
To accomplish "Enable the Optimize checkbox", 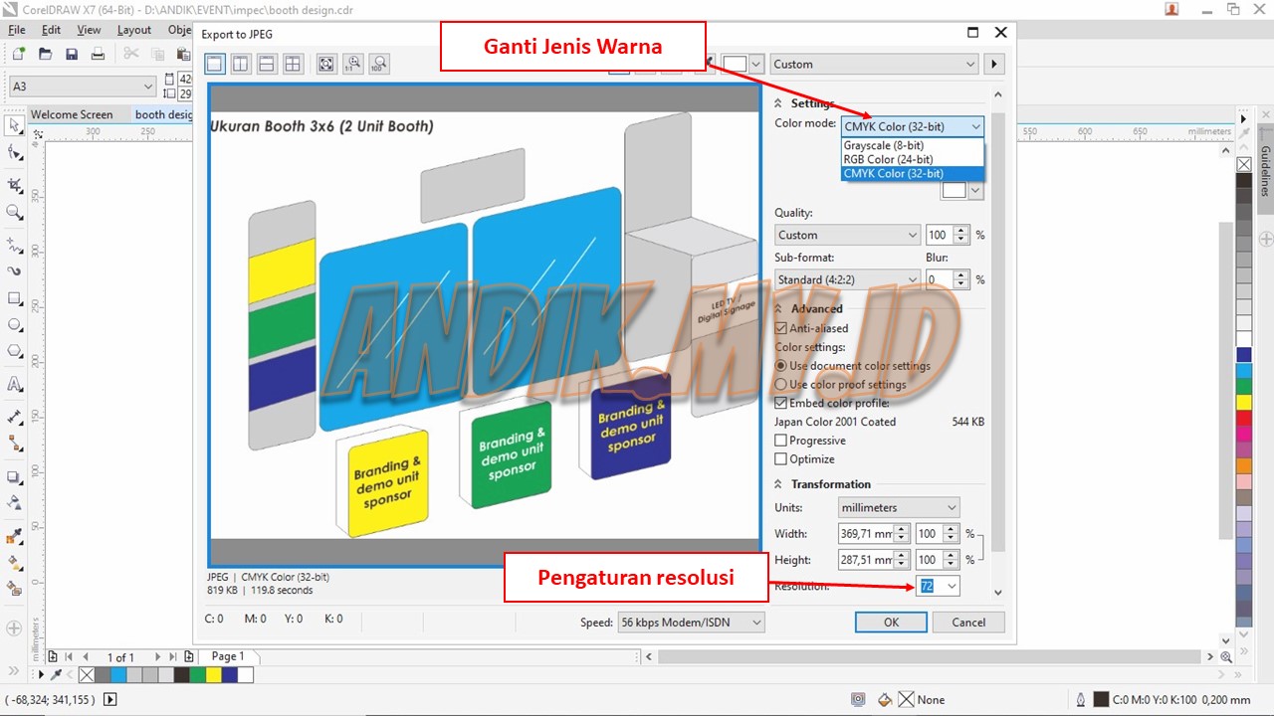I will tap(781, 458).
